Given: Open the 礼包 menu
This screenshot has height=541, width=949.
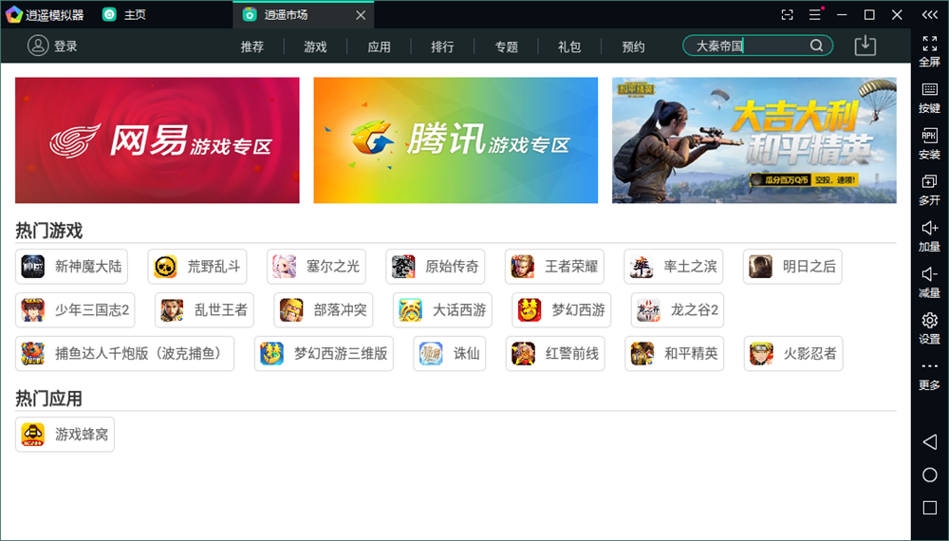Looking at the screenshot, I should pos(569,47).
